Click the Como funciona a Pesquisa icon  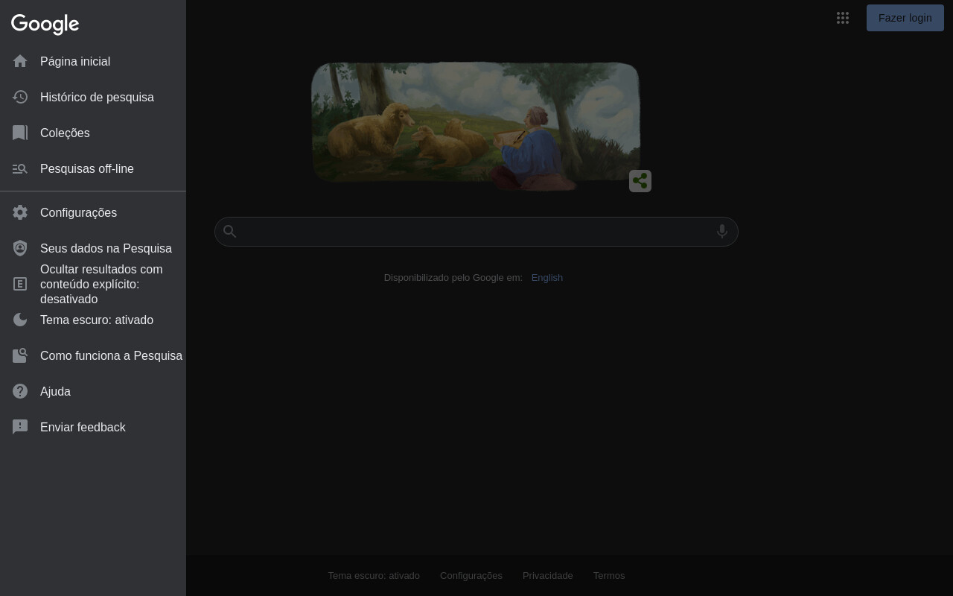click(20, 355)
